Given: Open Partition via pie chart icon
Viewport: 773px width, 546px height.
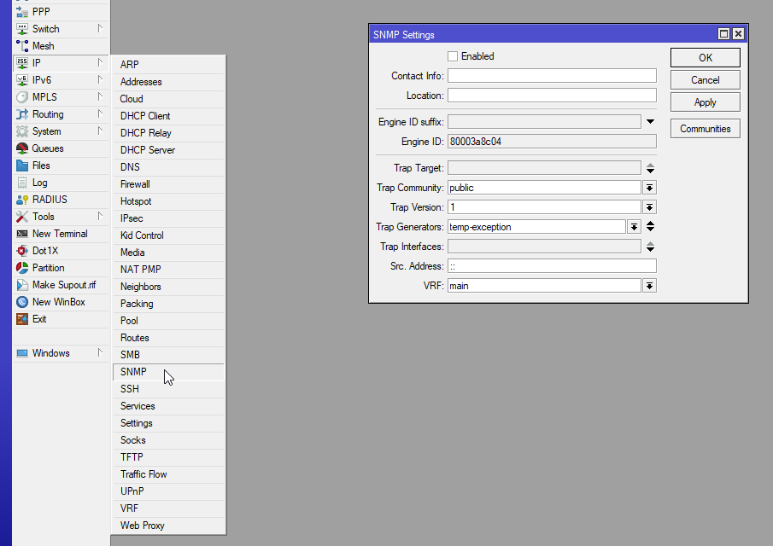Looking at the screenshot, I should pos(22,268).
